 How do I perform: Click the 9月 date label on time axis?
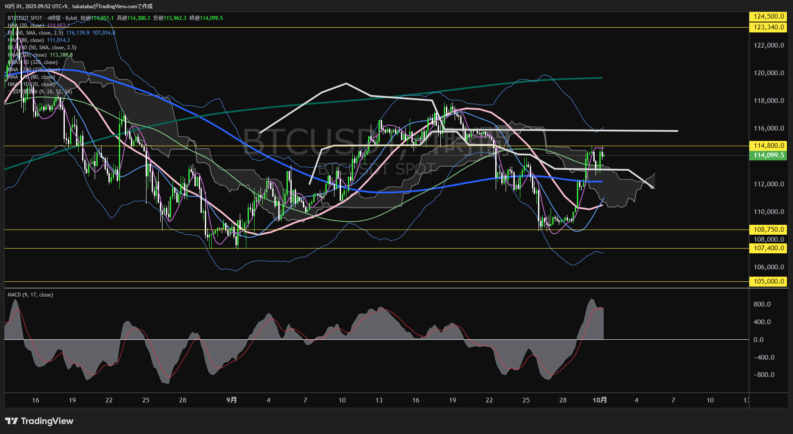pos(232,400)
